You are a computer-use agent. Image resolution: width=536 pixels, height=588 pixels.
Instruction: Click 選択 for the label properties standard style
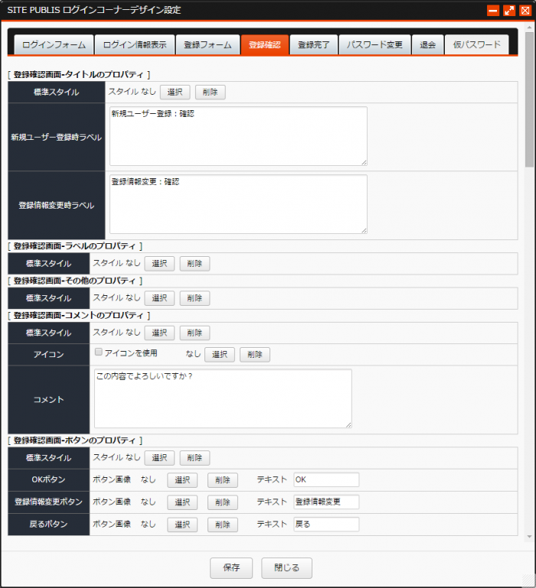(159, 264)
